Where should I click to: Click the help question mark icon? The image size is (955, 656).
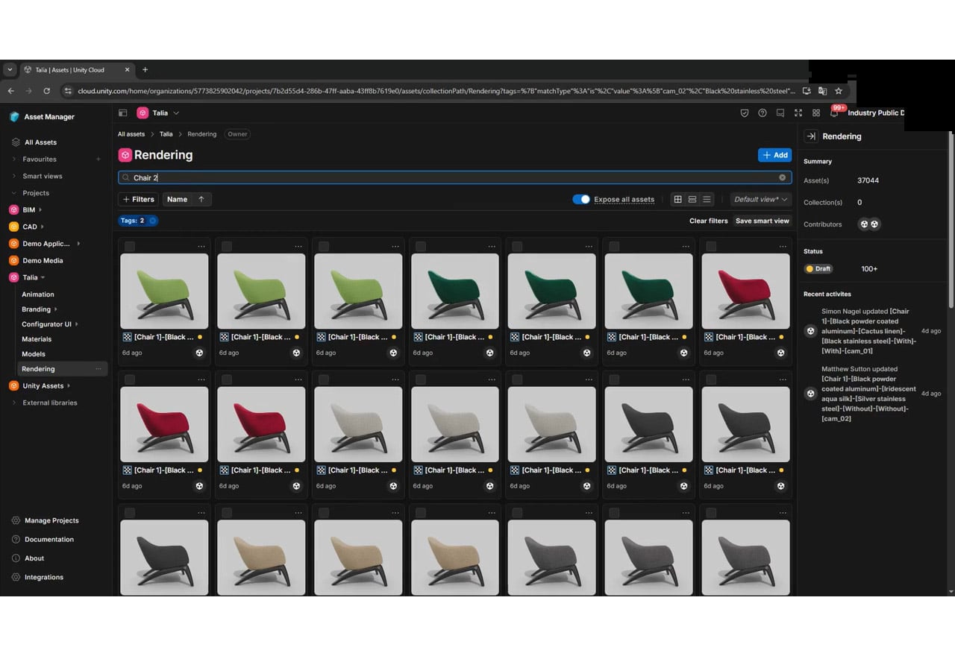[762, 113]
